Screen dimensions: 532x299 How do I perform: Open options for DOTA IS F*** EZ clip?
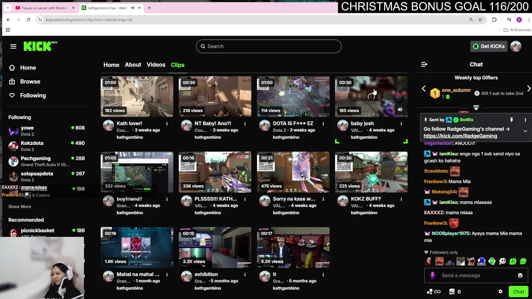(323, 124)
